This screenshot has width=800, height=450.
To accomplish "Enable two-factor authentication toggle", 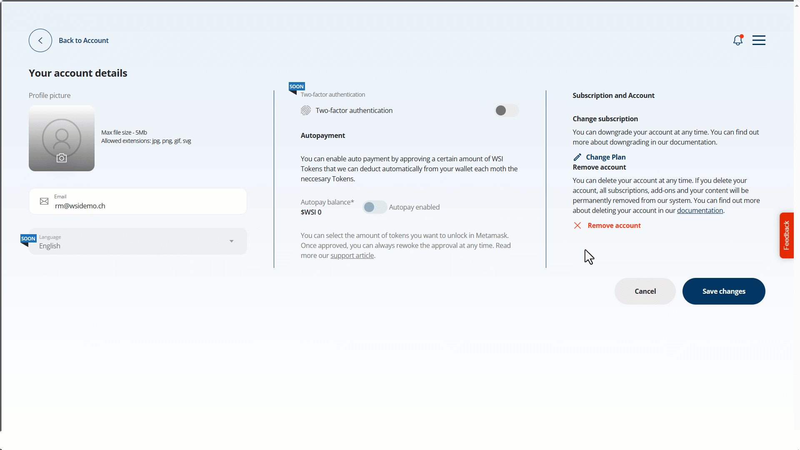I will pos(506,110).
